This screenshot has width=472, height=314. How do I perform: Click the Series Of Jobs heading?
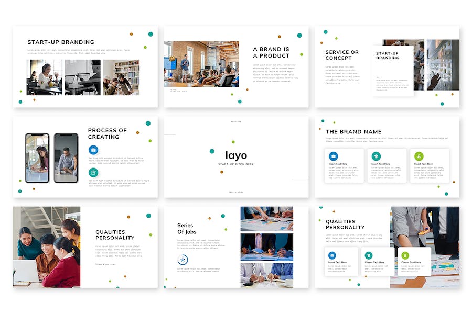[x=187, y=228]
